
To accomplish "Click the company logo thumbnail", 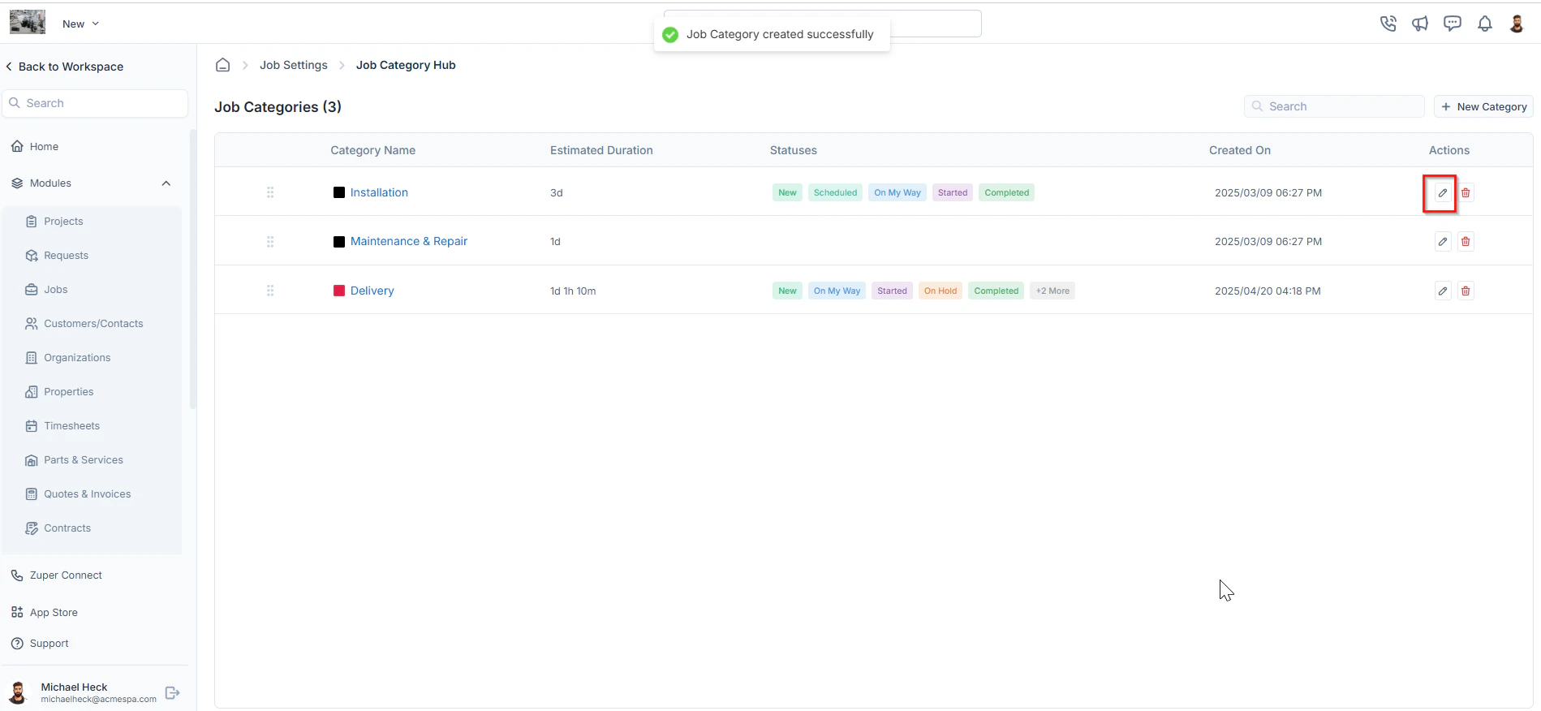I will pyautogui.click(x=28, y=22).
